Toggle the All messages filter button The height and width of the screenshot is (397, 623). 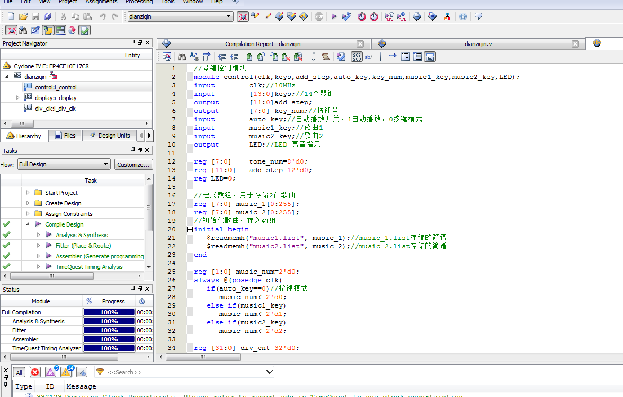19,372
